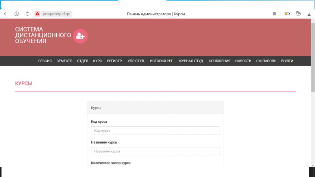
Task: Click the scrollbar down arrow
Action: pos(313,165)
